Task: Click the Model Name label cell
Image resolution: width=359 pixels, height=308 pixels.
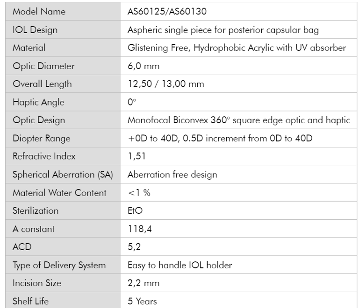Action: pyautogui.click(x=39, y=11)
